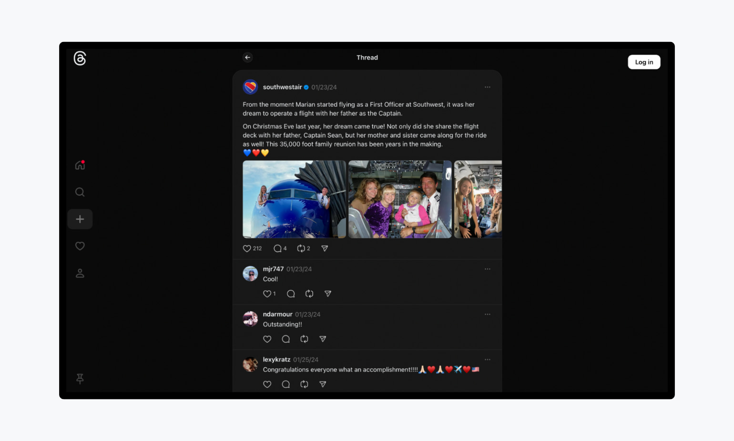The image size is (734, 441).
Task: Open the activity heart icon in sidebar
Action: point(80,246)
